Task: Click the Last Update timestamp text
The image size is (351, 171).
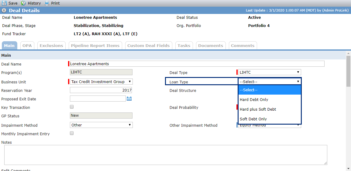Action: (x=297, y=11)
